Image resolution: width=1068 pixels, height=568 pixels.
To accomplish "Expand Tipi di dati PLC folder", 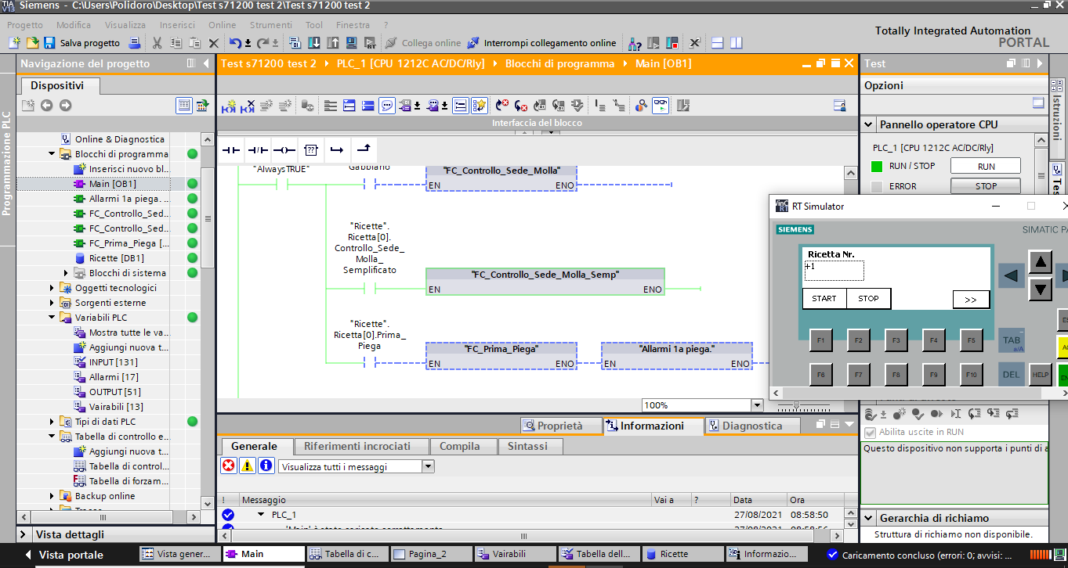I will pos(53,422).
